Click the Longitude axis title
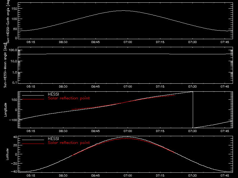 [5, 110]
